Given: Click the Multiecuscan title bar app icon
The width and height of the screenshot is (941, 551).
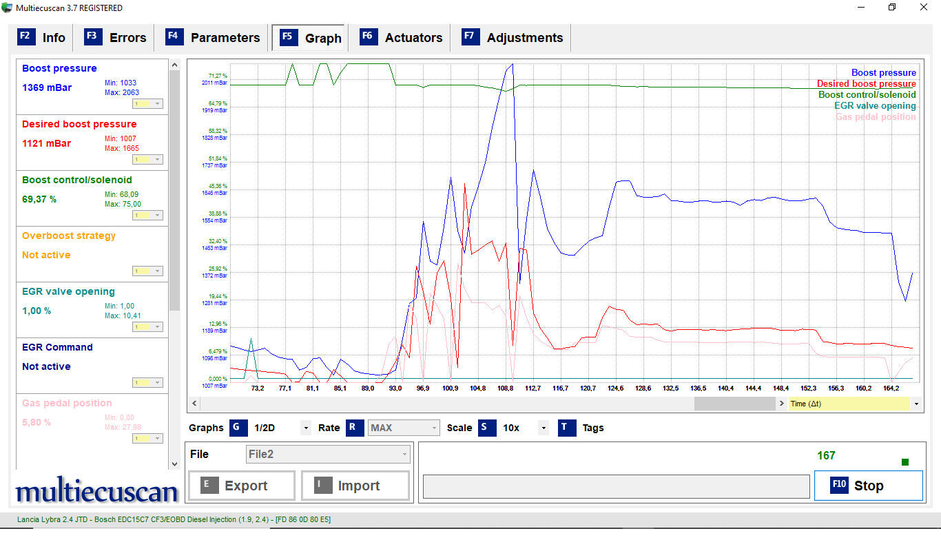Looking at the screenshot, I should [7, 8].
